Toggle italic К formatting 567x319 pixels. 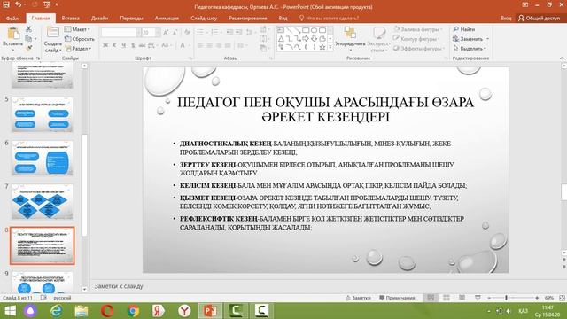(x=114, y=45)
